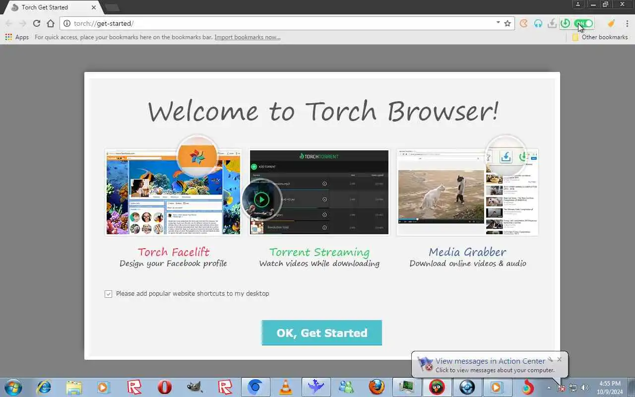635x397 pixels.
Task: Open the Other bookmarks folder
Action: [x=600, y=37]
